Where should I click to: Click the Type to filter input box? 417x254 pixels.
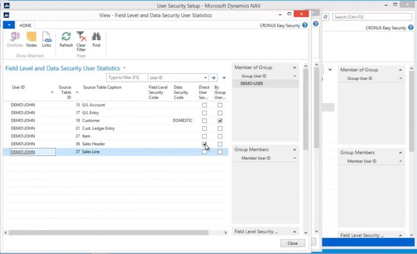(127, 78)
